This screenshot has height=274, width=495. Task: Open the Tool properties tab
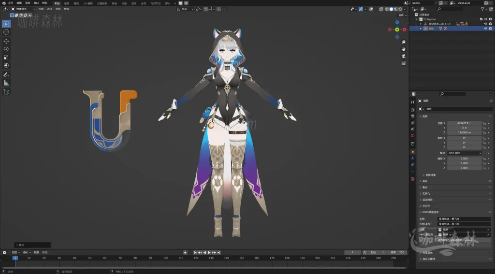(x=413, y=101)
